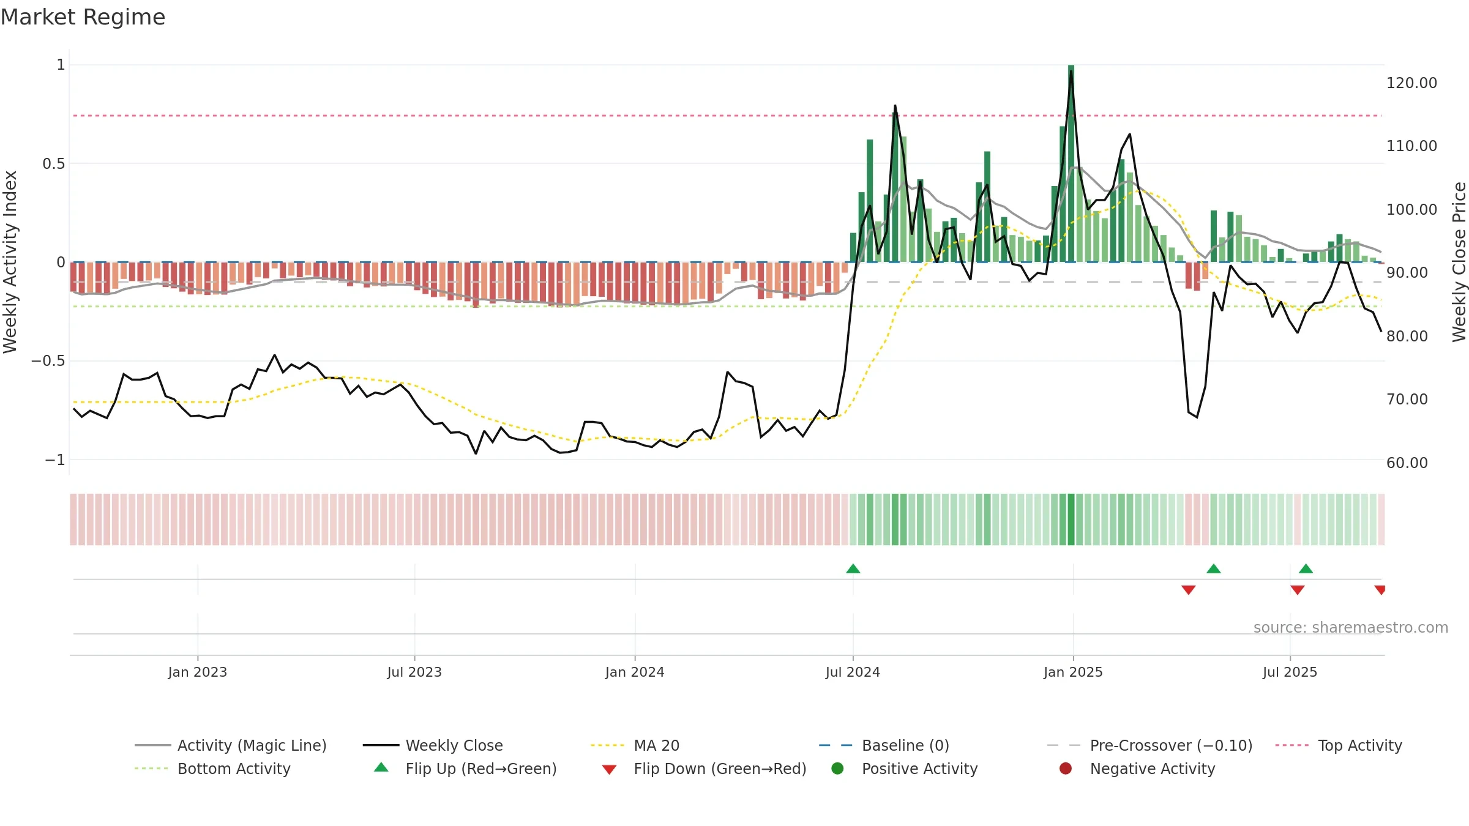This screenshot has height=826, width=1469.
Task: Click the 120.00 price axis label
Action: [1411, 83]
